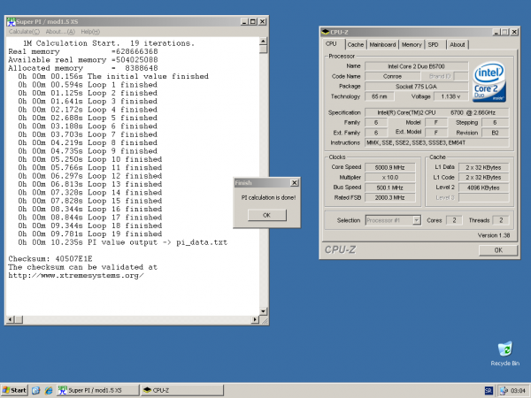The width and height of the screenshot is (531, 398).
Task: Click the PI value output pi_data.txt line
Action: point(123,242)
